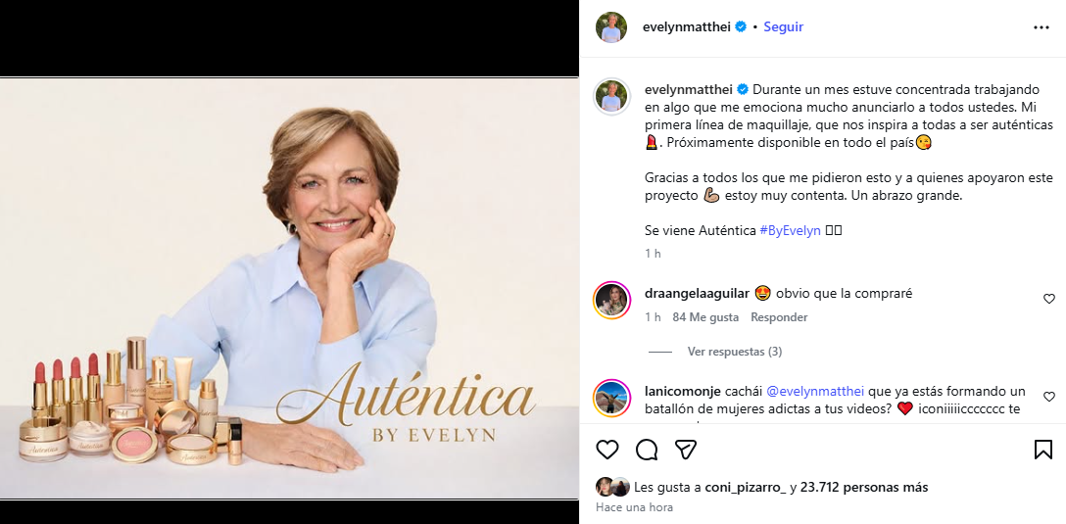Save post with bookmark icon

pos(1043,450)
